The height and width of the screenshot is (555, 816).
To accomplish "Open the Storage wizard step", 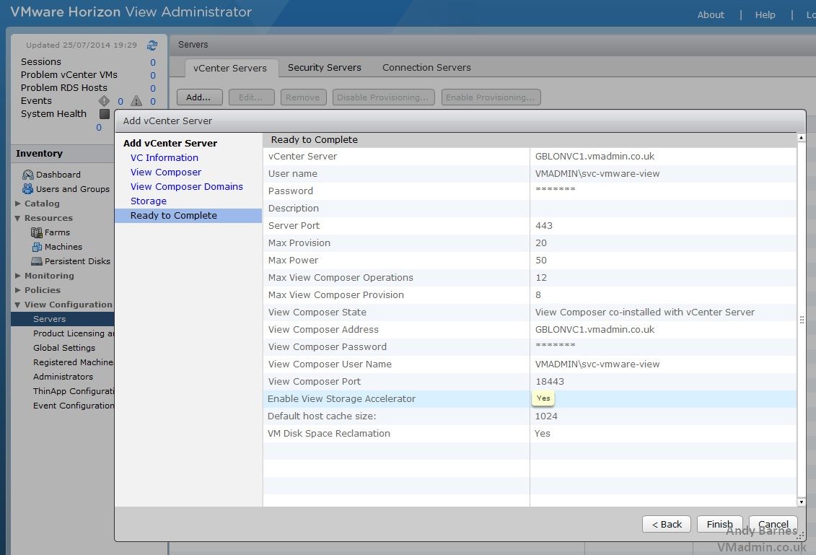I will [x=149, y=201].
